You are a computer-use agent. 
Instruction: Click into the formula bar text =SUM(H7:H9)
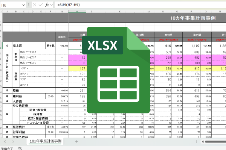point(69,5)
